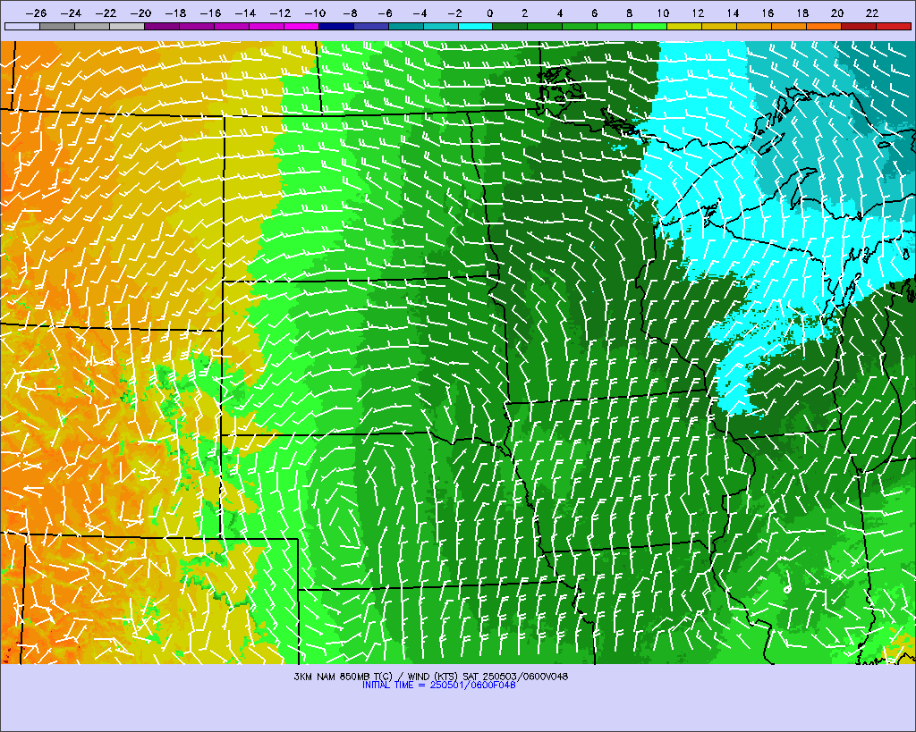Viewport: 916px width, 732px height.
Task: Select the lavender swatch left of -26
Action: point(22,26)
